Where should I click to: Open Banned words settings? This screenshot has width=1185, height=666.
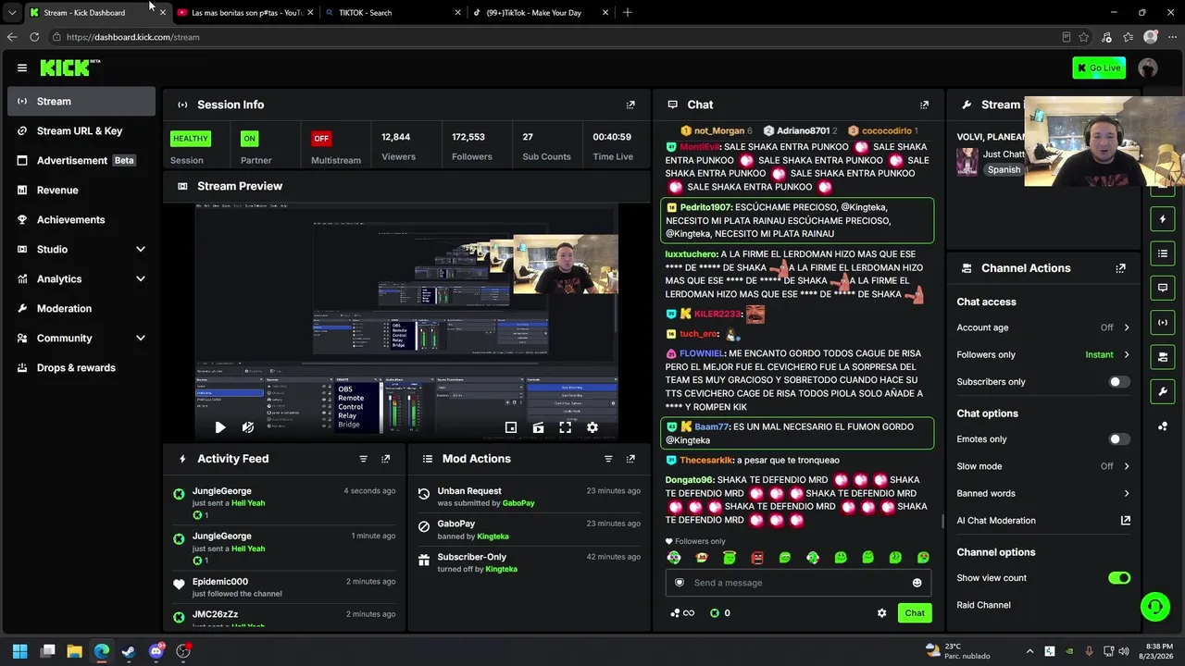coord(1043,493)
